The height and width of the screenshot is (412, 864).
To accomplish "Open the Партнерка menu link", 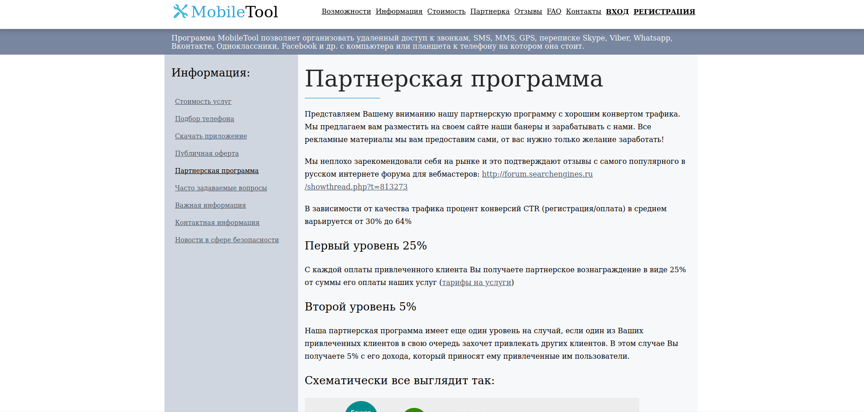I will pos(490,11).
